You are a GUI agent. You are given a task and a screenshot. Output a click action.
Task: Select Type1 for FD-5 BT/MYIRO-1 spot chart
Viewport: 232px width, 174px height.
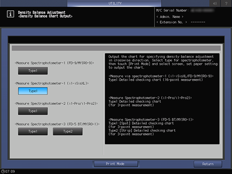click(x=33, y=131)
